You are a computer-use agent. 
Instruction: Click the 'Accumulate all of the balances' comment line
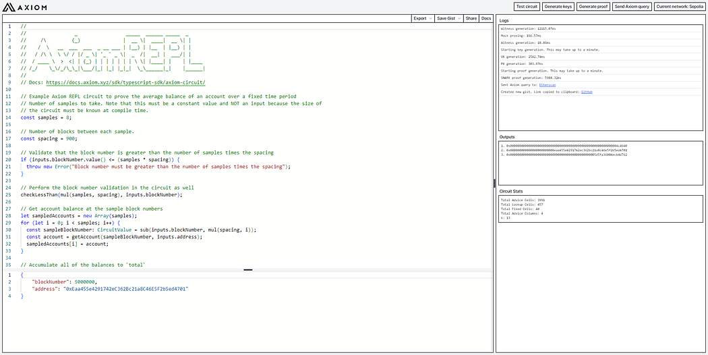pos(83,265)
